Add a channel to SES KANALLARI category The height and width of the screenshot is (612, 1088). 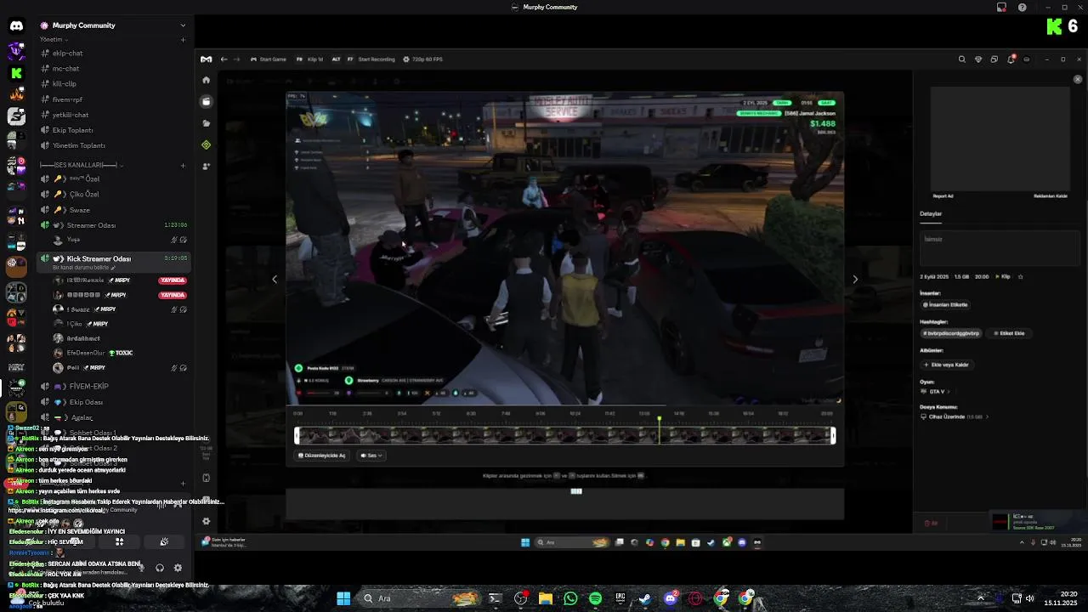point(183,165)
